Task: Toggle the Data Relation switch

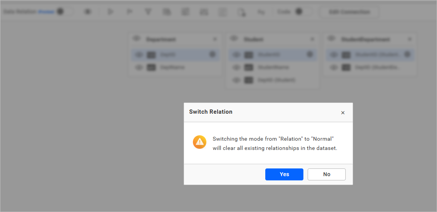Action: pos(64,12)
